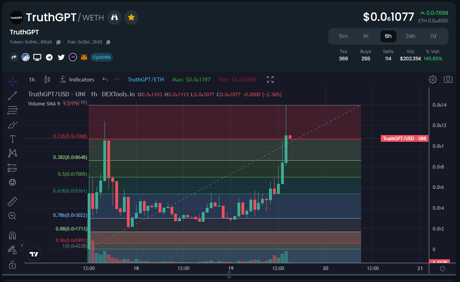Click the redo arrow in the chart toolbar
This screenshot has height=282, width=460.
[116, 79]
